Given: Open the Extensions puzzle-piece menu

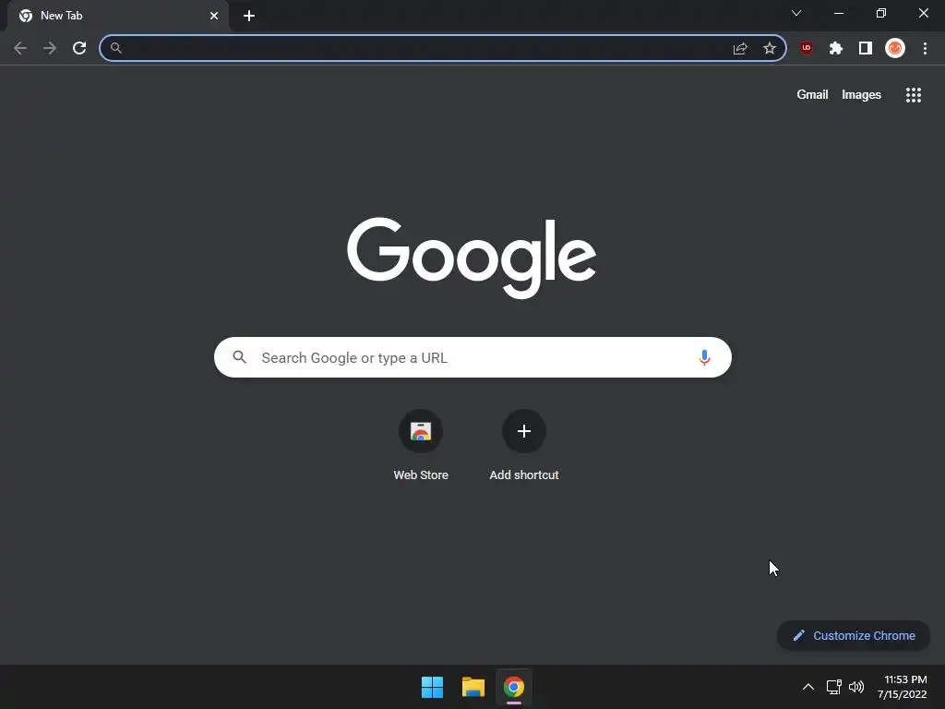Looking at the screenshot, I should point(836,48).
